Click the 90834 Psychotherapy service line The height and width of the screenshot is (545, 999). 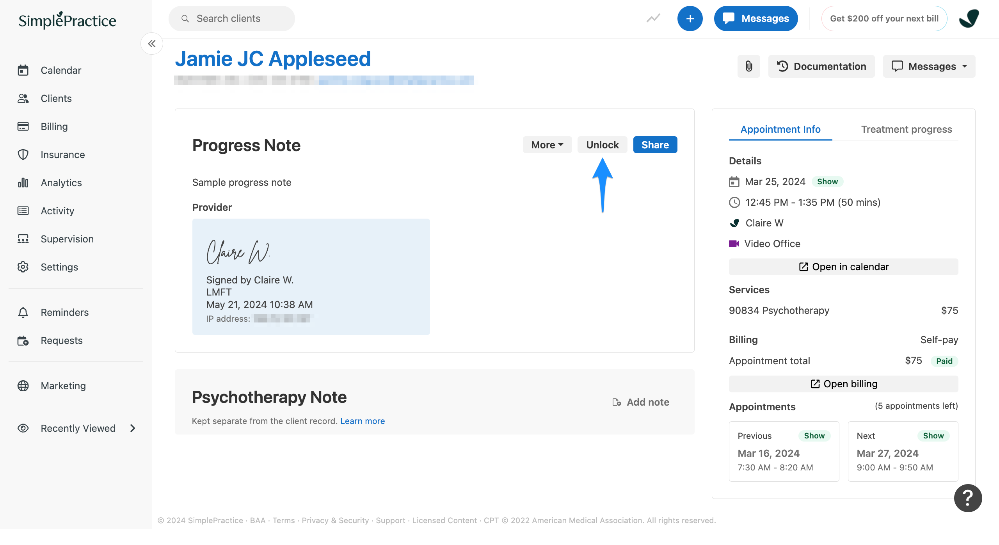(x=843, y=310)
